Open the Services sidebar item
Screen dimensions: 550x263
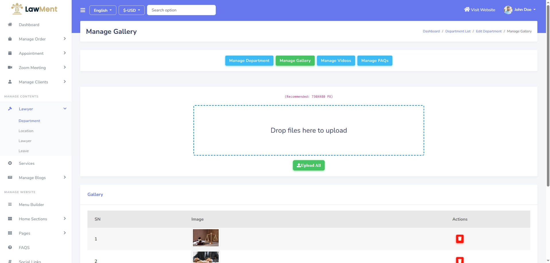click(36, 163)
